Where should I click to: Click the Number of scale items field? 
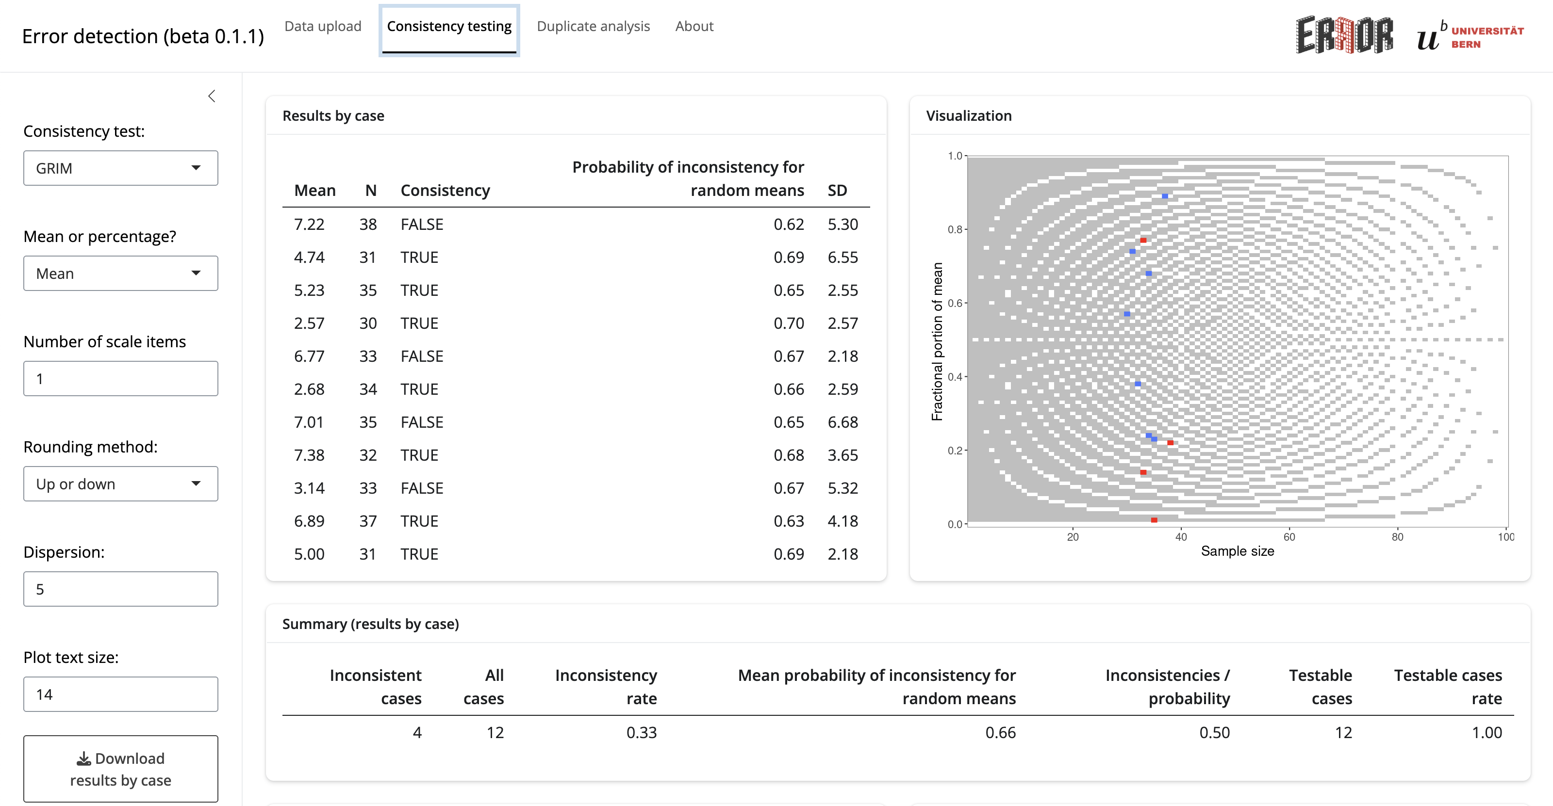(120, 378)
